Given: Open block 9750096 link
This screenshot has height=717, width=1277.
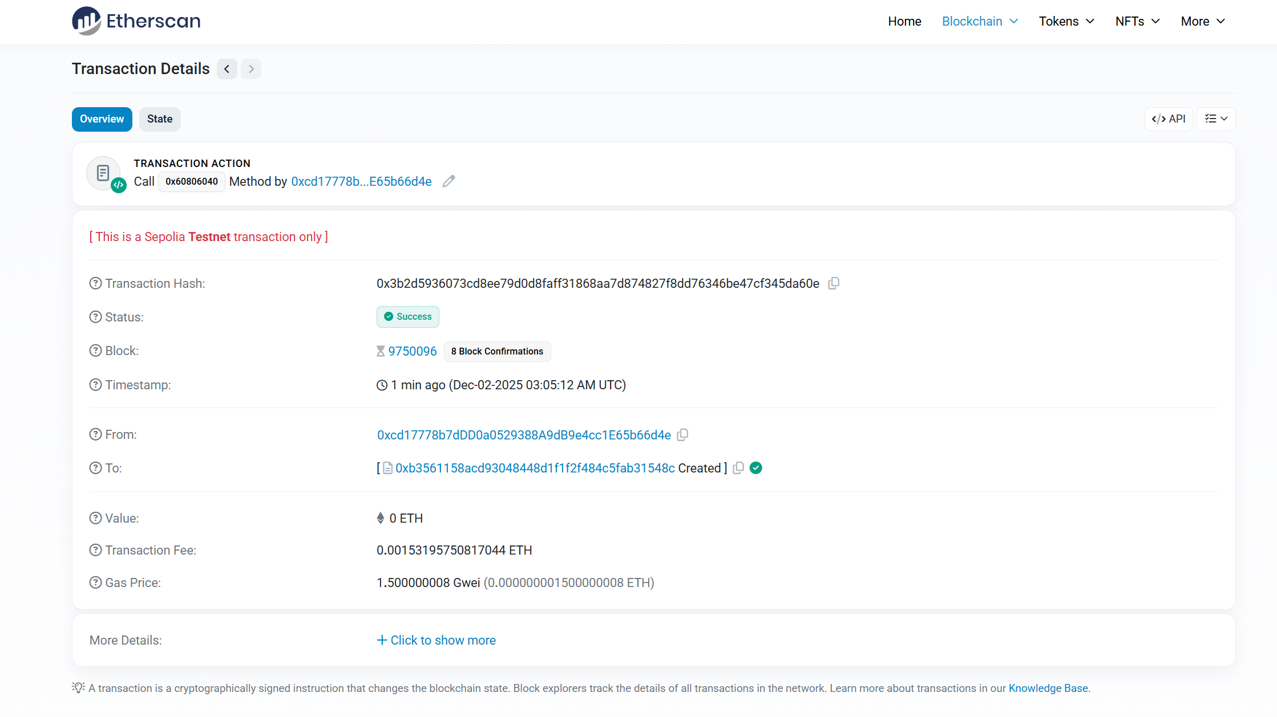Looking at the screenshot, I should point(412,351).
